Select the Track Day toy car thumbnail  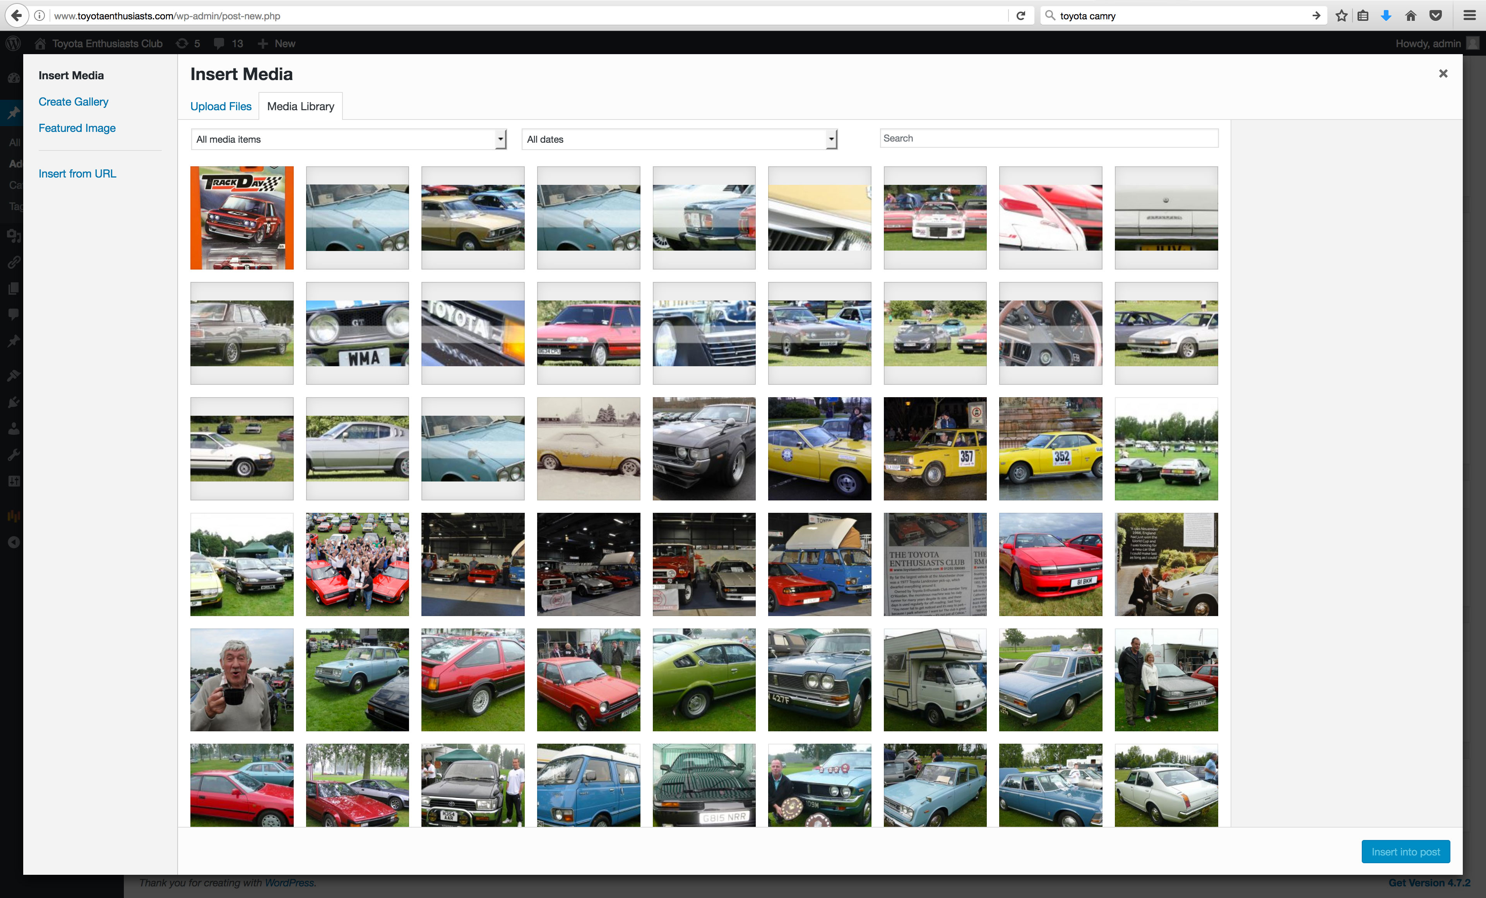click(242, 218)
